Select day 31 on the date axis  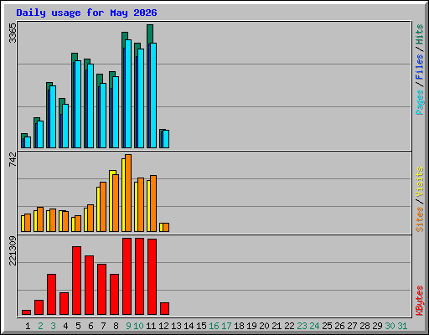[402, 326]
